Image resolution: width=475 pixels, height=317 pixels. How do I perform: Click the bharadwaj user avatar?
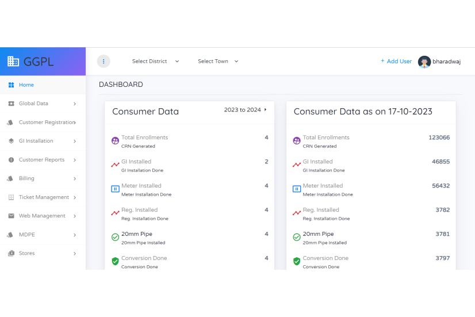pyautogui.click(x=424, y=62)
